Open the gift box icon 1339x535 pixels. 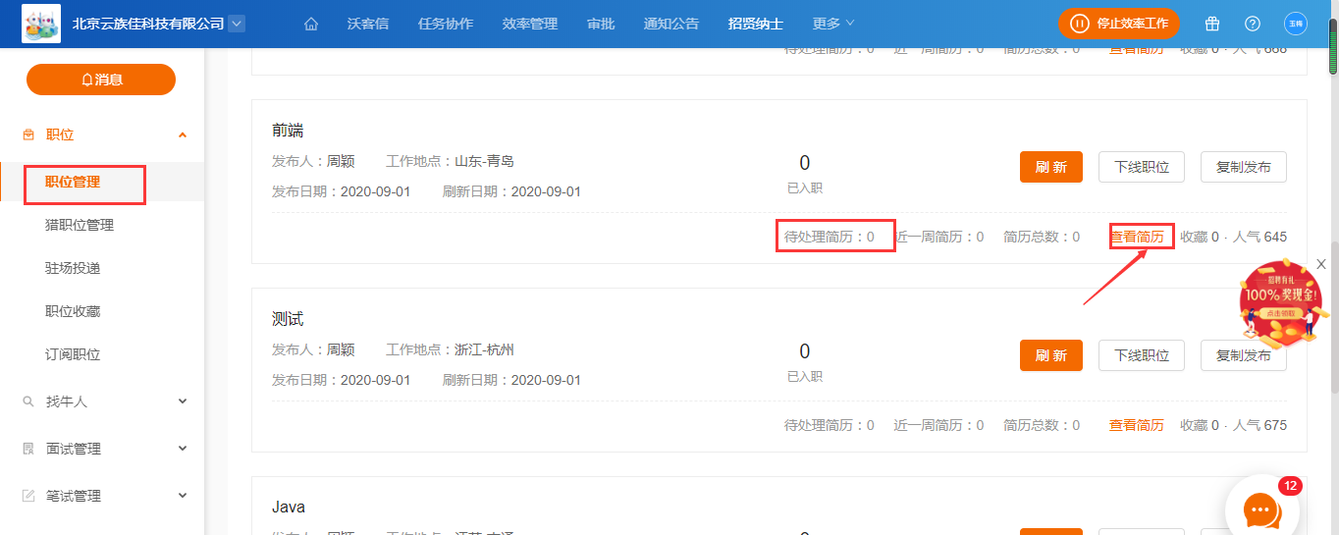tap(1212, 24)
